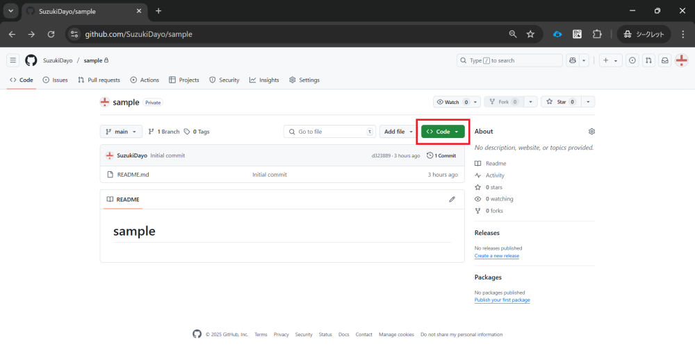This screenshot has height=364, width=695.
Task: Click the 0 forks link
Action: tap(489, 211)
